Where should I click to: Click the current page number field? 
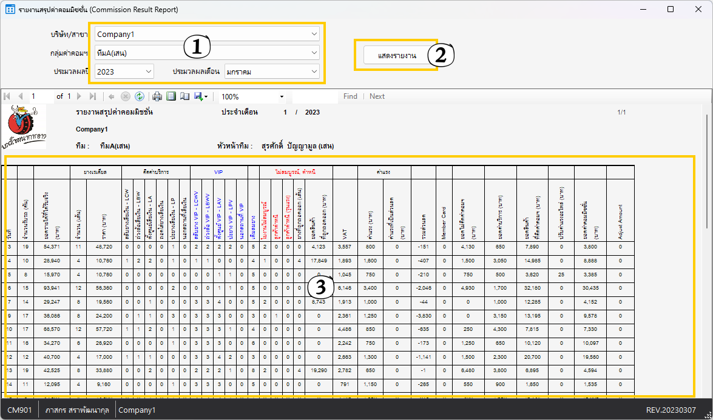point(40,96)
